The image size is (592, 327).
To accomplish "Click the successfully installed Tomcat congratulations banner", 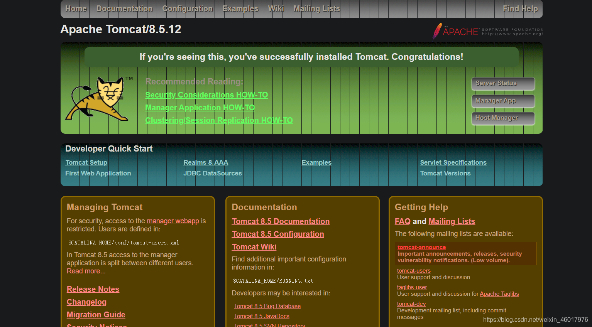I will point(301,57).
